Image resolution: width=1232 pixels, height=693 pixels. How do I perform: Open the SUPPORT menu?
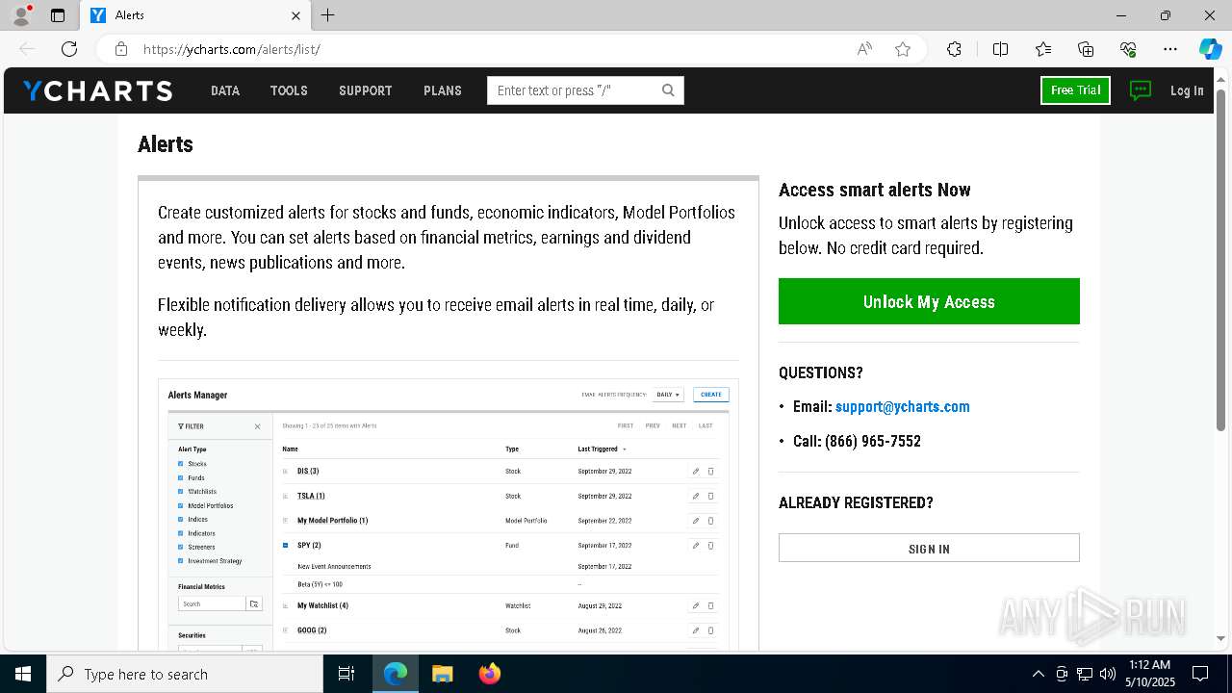[x=365, y=90]
